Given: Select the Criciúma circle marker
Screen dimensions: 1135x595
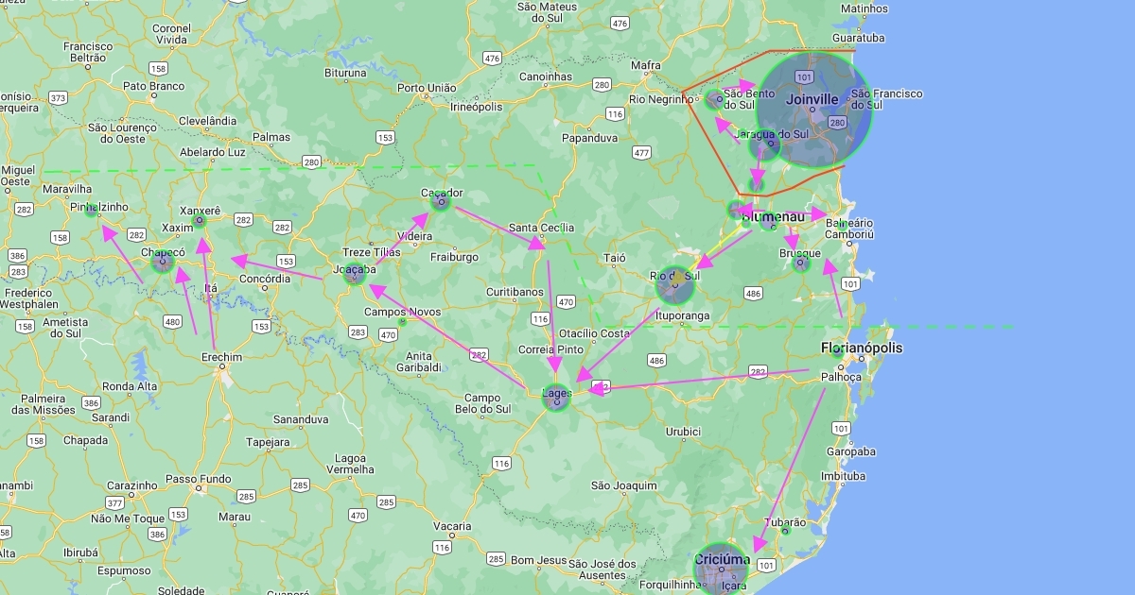Looking at the screenshot, I should [722, 569].
